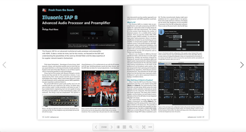The height and width of the screenshot is (132, 246).
Task: Click the 'Illusonic IAP 8' article title
Action: (x=60, y=17)
